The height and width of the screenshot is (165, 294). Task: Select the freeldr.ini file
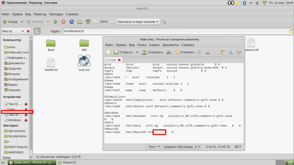[x=51, y=64]
